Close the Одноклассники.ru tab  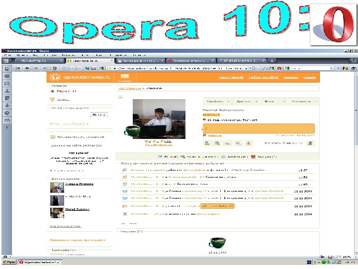pyautogui.click(x=112, y=61)
